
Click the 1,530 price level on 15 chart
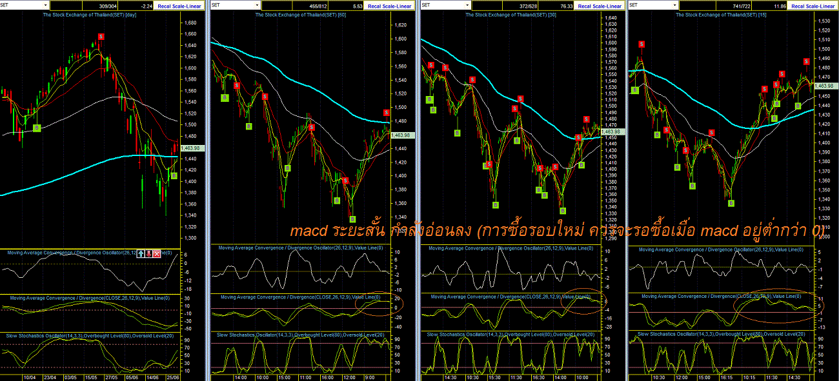tap(823, 21)
